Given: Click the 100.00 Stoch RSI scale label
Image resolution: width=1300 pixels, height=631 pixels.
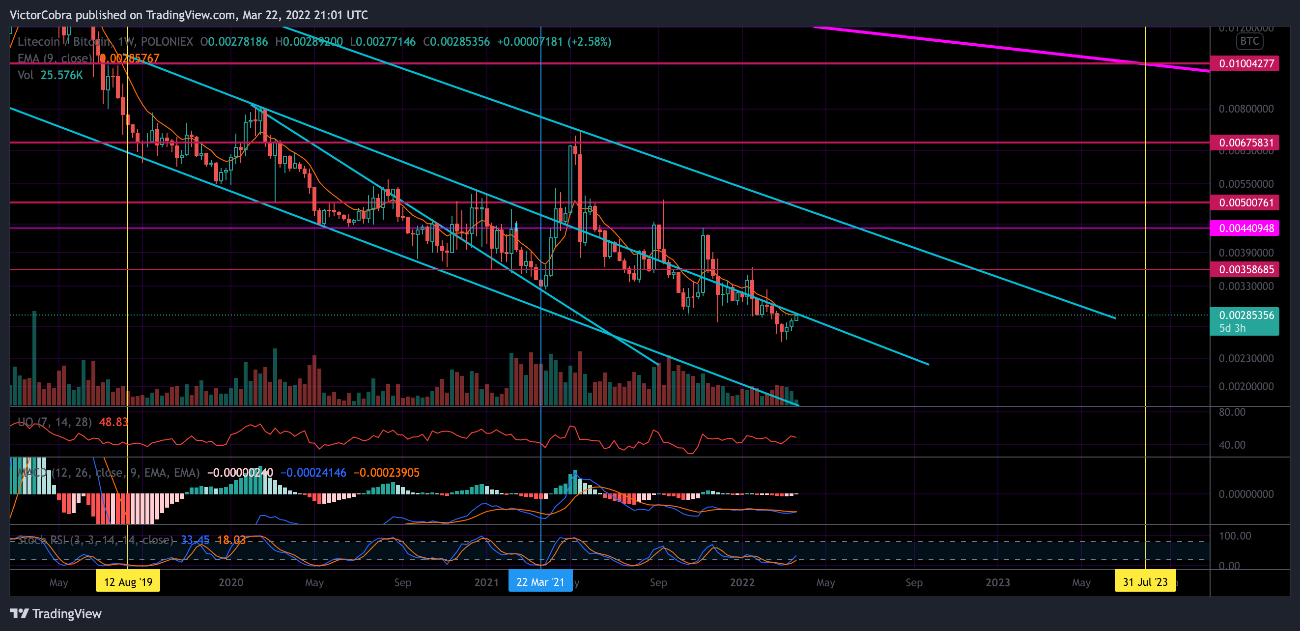Looking at the screenshot, I should 1235,536.
